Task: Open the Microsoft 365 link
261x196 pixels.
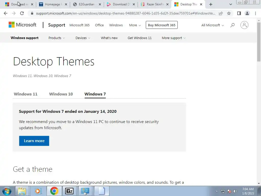Action: click(x=80, y=25)
